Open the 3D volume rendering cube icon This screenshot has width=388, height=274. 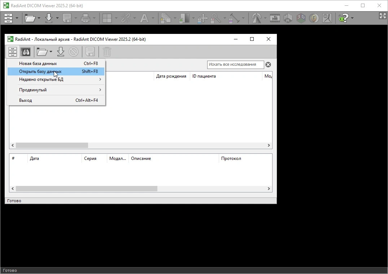pos(301,18)
